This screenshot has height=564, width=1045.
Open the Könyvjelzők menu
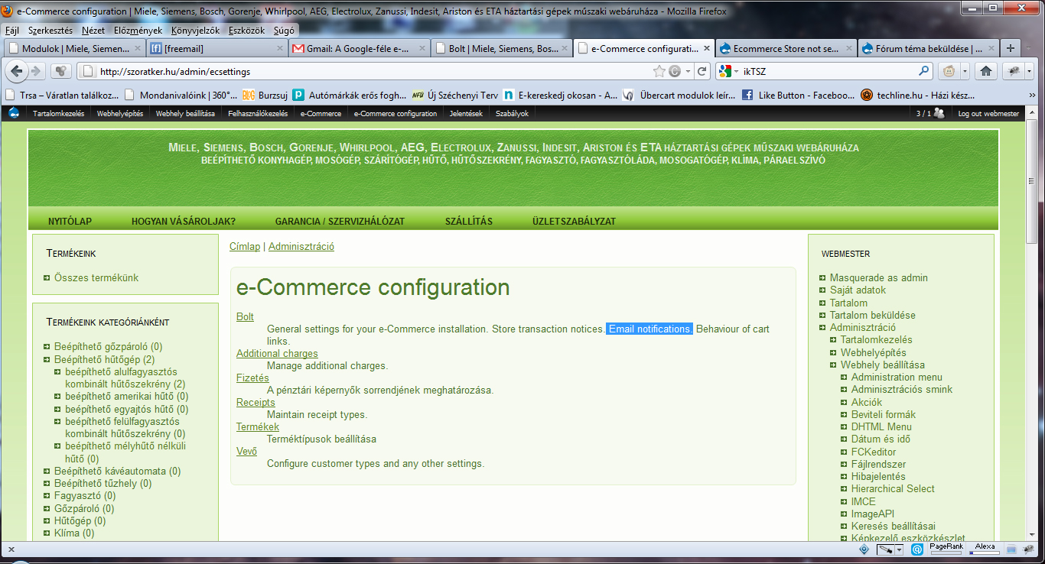195,31
